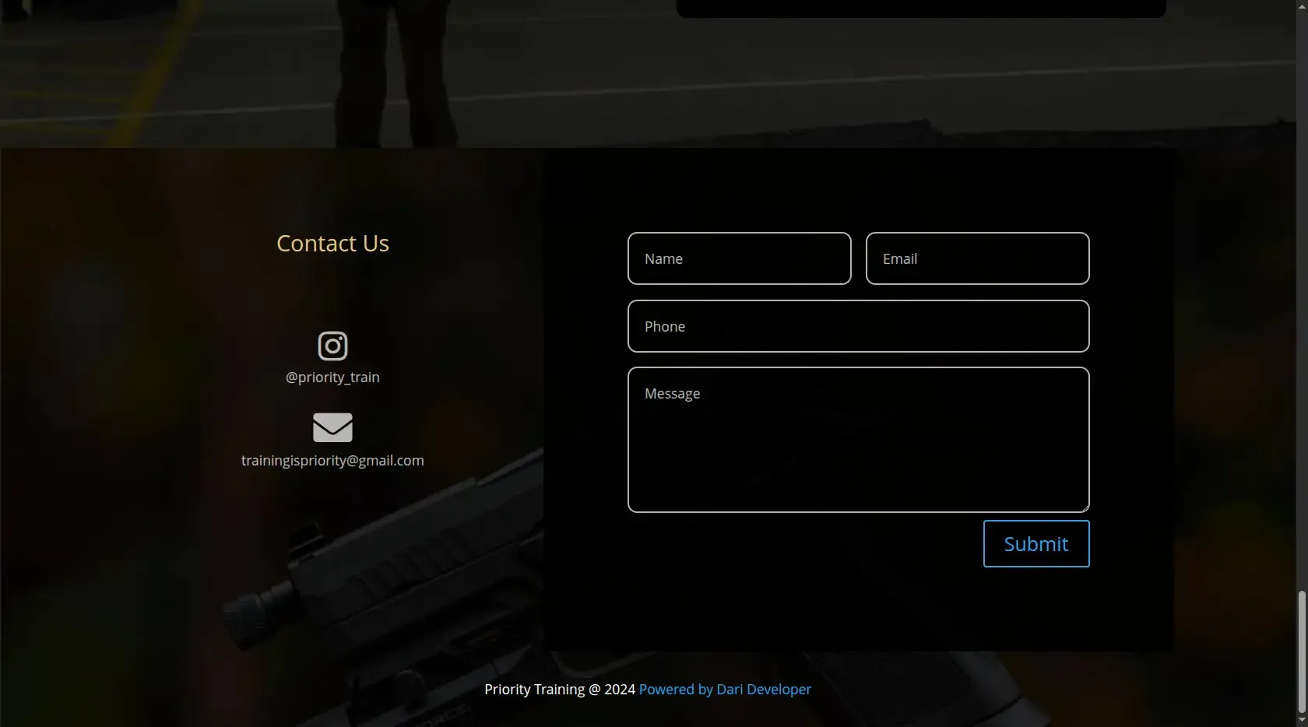Click the scrollbar down arrow
Screen dimensions: 1308x727
tap(1301, 720)
